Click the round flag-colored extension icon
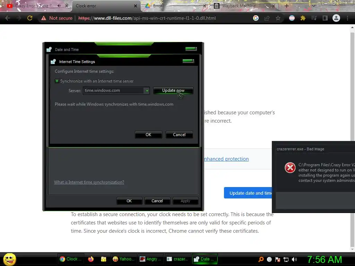Viewport: 355px width, 266px height. 292,18
